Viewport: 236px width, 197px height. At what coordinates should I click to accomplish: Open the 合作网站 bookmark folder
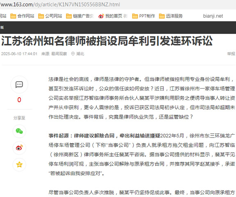tap(22, 16)
